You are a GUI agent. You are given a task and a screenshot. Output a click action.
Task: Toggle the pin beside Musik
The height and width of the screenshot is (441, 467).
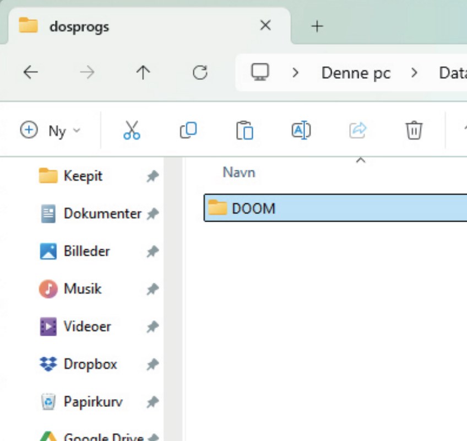[152, 289]
